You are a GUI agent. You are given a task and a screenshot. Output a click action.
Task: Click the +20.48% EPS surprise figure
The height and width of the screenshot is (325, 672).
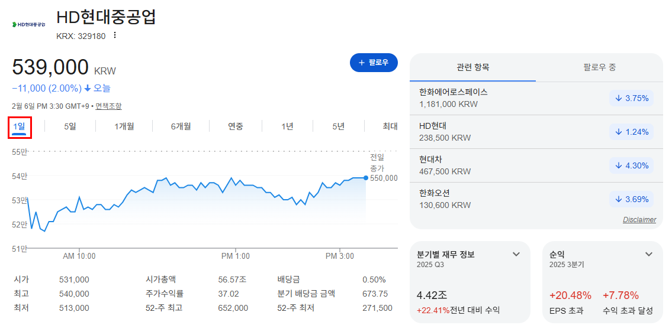(x=570, y=295)
